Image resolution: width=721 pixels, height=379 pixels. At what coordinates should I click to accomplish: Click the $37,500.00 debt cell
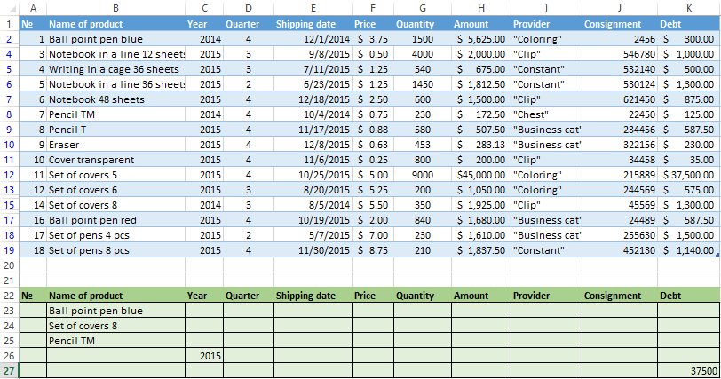(688, 175)
